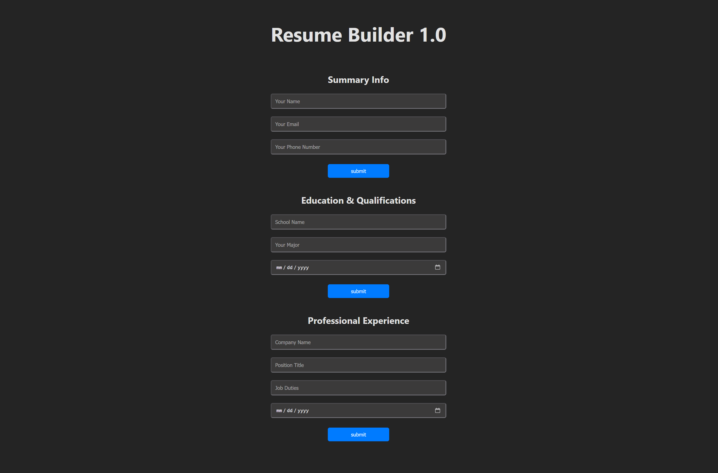Open calendar picker in Professional Experience date field
The width and height of the screenshot is (718, 473).
(437, 411)
